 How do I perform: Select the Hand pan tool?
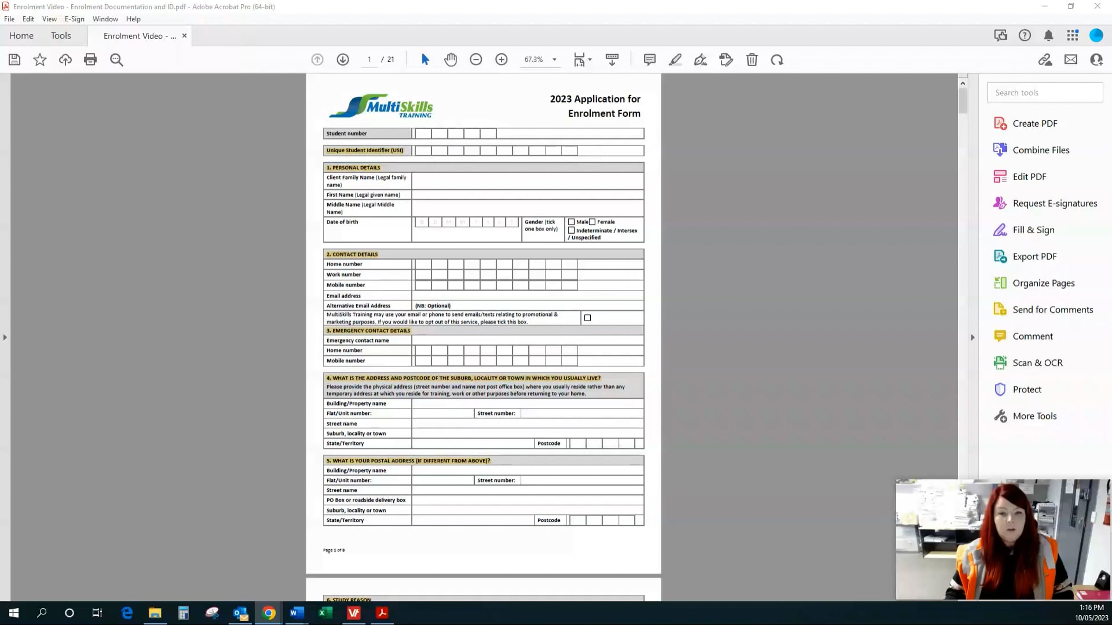[450, 60]
